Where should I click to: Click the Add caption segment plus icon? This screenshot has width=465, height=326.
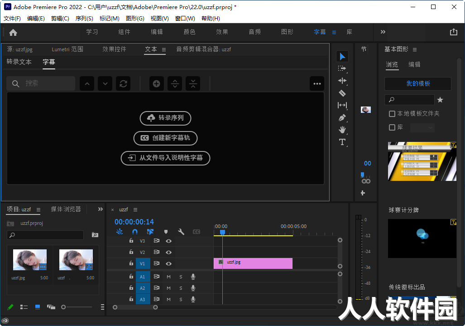156,84
